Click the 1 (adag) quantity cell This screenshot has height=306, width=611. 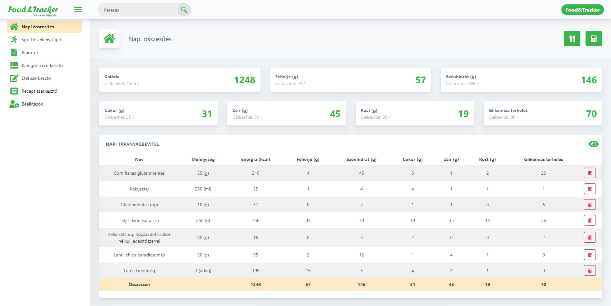(203, 271)
